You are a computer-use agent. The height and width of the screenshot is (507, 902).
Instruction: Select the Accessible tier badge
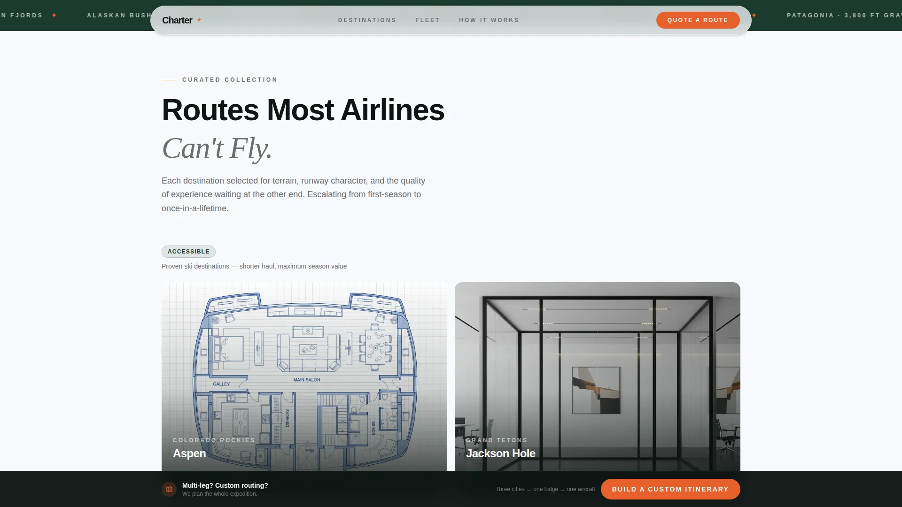point(188,252)
